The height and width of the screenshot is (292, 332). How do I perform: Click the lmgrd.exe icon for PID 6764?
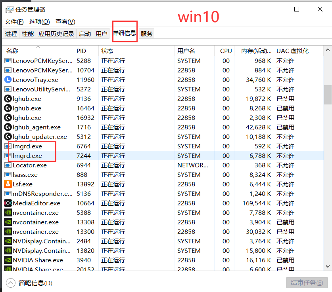(8, 146)
